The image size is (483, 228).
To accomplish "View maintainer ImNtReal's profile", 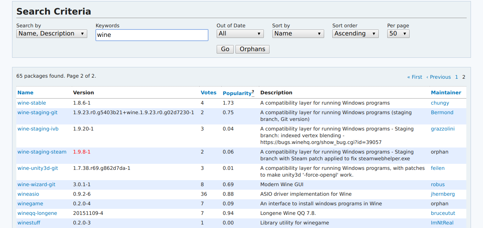I will tap(442, 223).
